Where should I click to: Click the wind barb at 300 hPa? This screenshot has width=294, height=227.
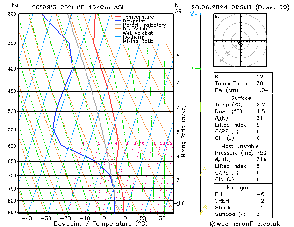(196, 14)
